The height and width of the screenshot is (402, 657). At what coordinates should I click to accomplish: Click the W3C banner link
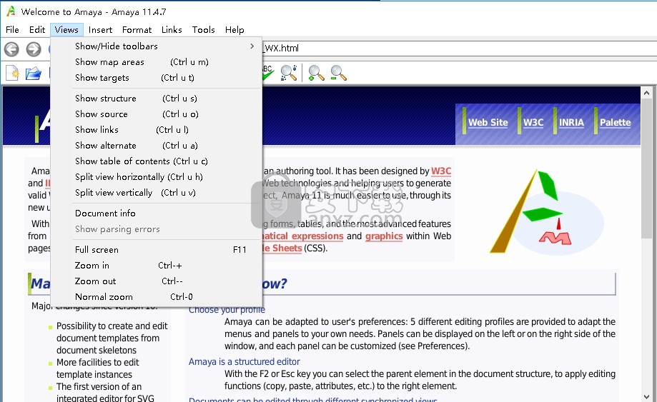(x=533, y=123)
